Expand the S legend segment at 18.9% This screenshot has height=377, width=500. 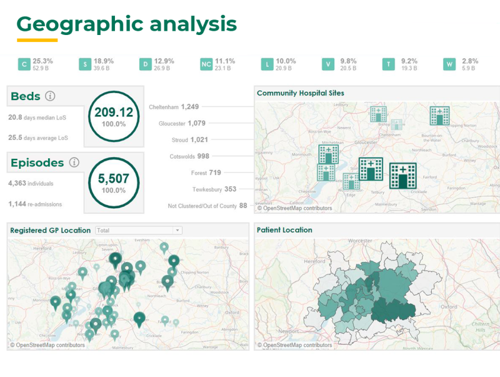point(85,64)
